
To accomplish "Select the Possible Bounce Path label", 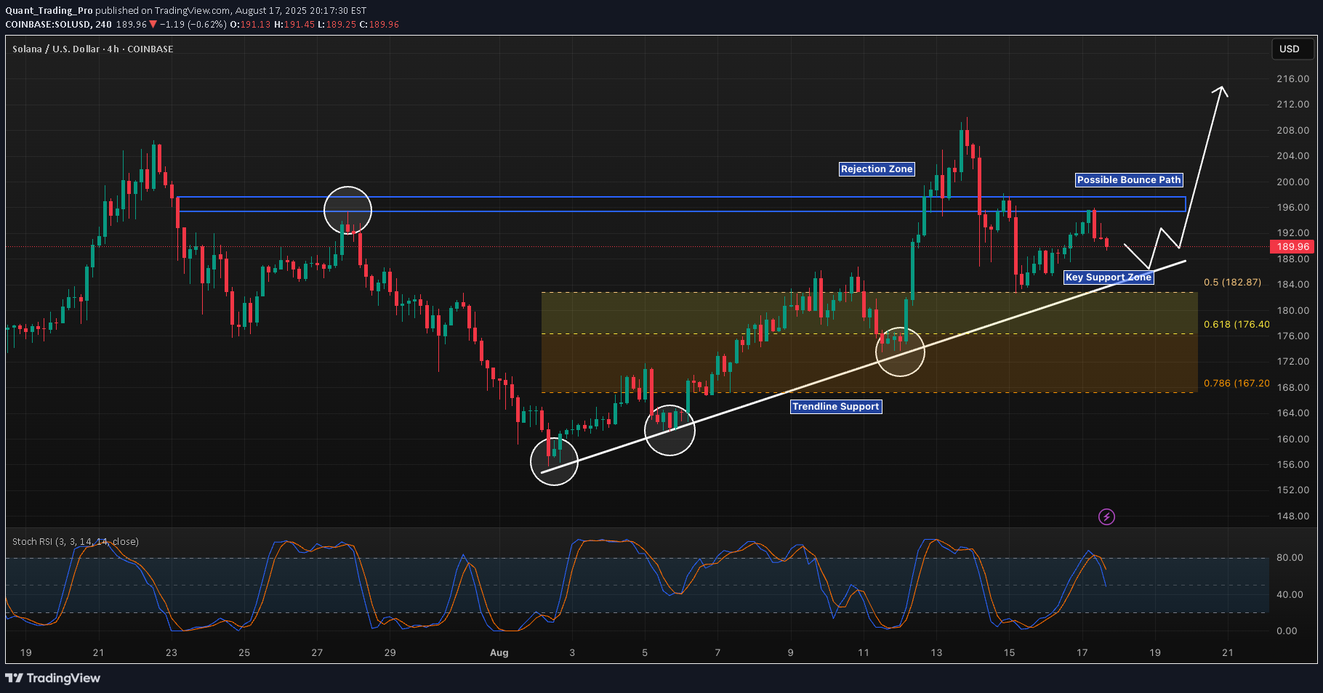I will 1129,179.
